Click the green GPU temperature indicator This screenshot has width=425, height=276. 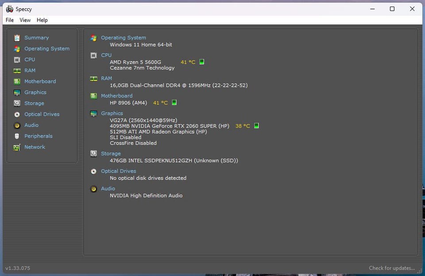tap(256, 126)
